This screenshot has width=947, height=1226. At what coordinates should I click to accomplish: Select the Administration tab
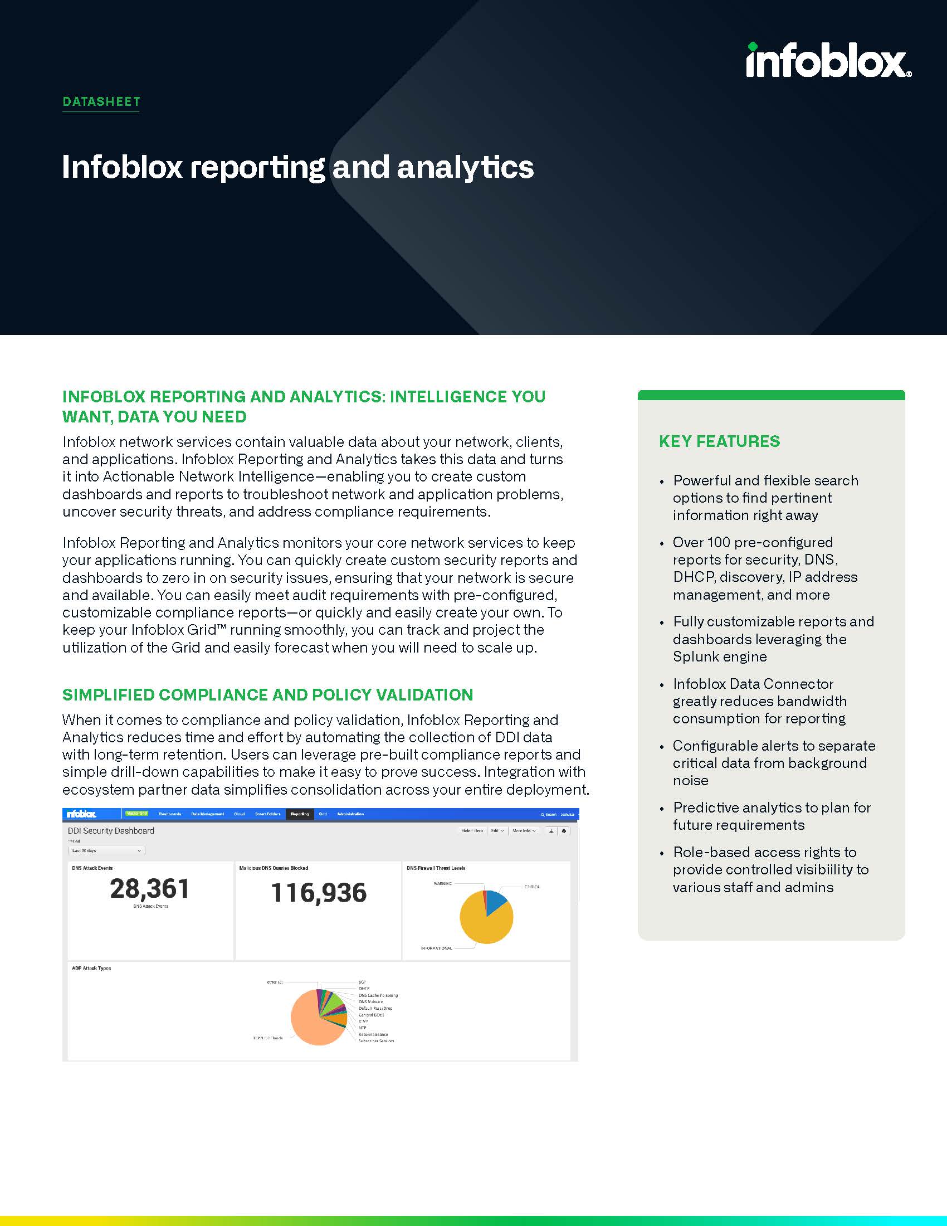tap(350, 814)
